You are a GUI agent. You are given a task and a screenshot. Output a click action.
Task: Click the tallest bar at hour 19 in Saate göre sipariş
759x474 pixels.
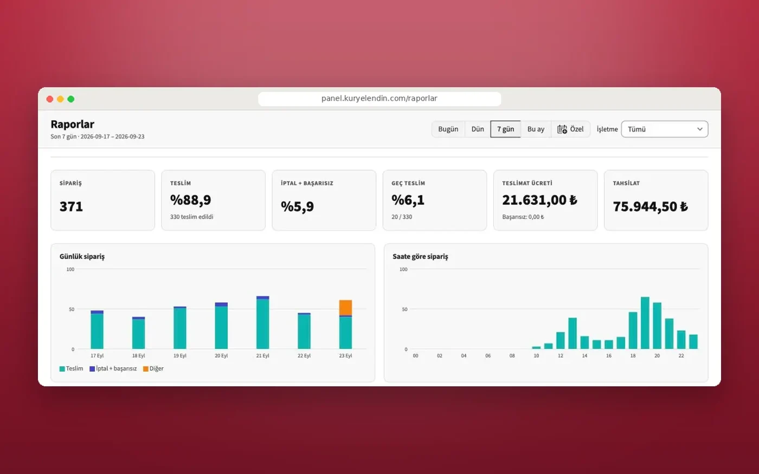(645, 323)
